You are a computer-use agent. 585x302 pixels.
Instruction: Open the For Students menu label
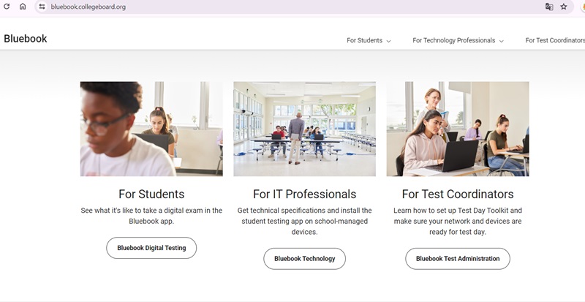point(364,40)
